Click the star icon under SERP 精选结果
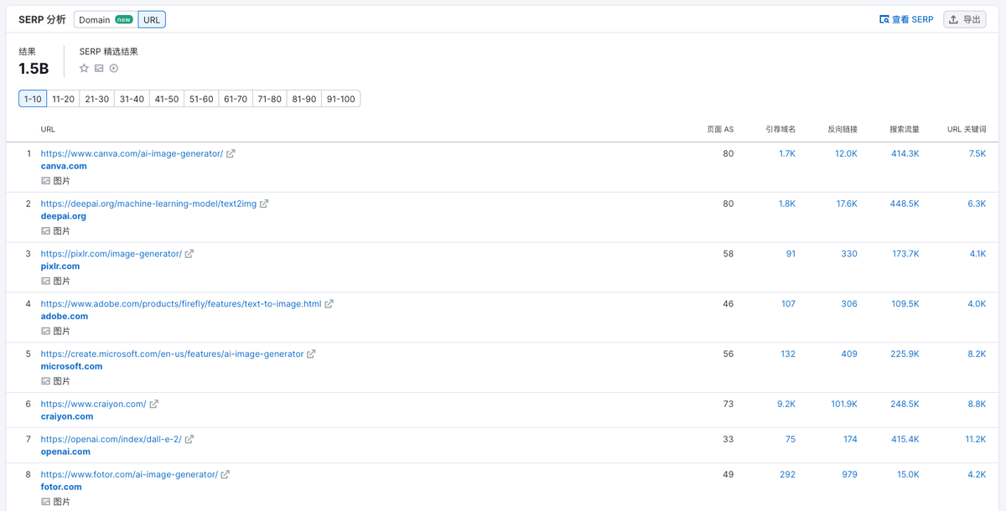1006x511 pixels. point(84,69)
